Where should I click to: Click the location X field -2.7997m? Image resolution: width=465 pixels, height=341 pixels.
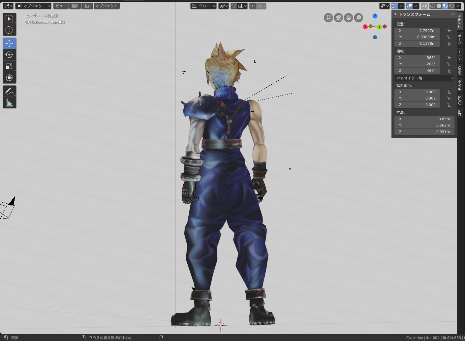click(x=417, y=31)
